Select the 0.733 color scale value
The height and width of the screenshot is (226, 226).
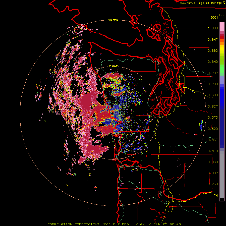coord(213,84)
